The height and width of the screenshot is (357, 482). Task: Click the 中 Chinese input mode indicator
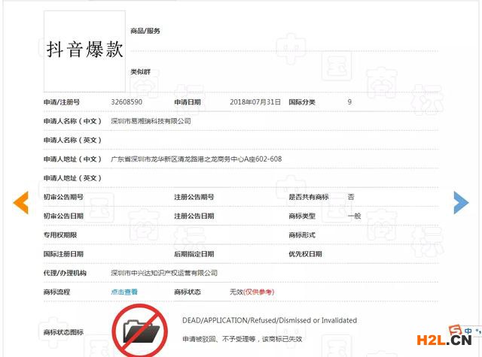point(468,331)
